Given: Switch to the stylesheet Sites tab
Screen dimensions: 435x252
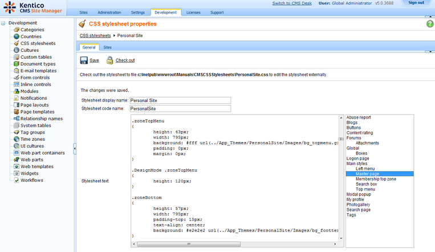Looking at the screenshot, I should pos(107,47).
